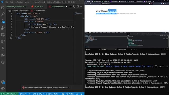Reload the page in browser
Image resolution: width=169 pixels, height=95 pixels.
click(x=90, y=4)
